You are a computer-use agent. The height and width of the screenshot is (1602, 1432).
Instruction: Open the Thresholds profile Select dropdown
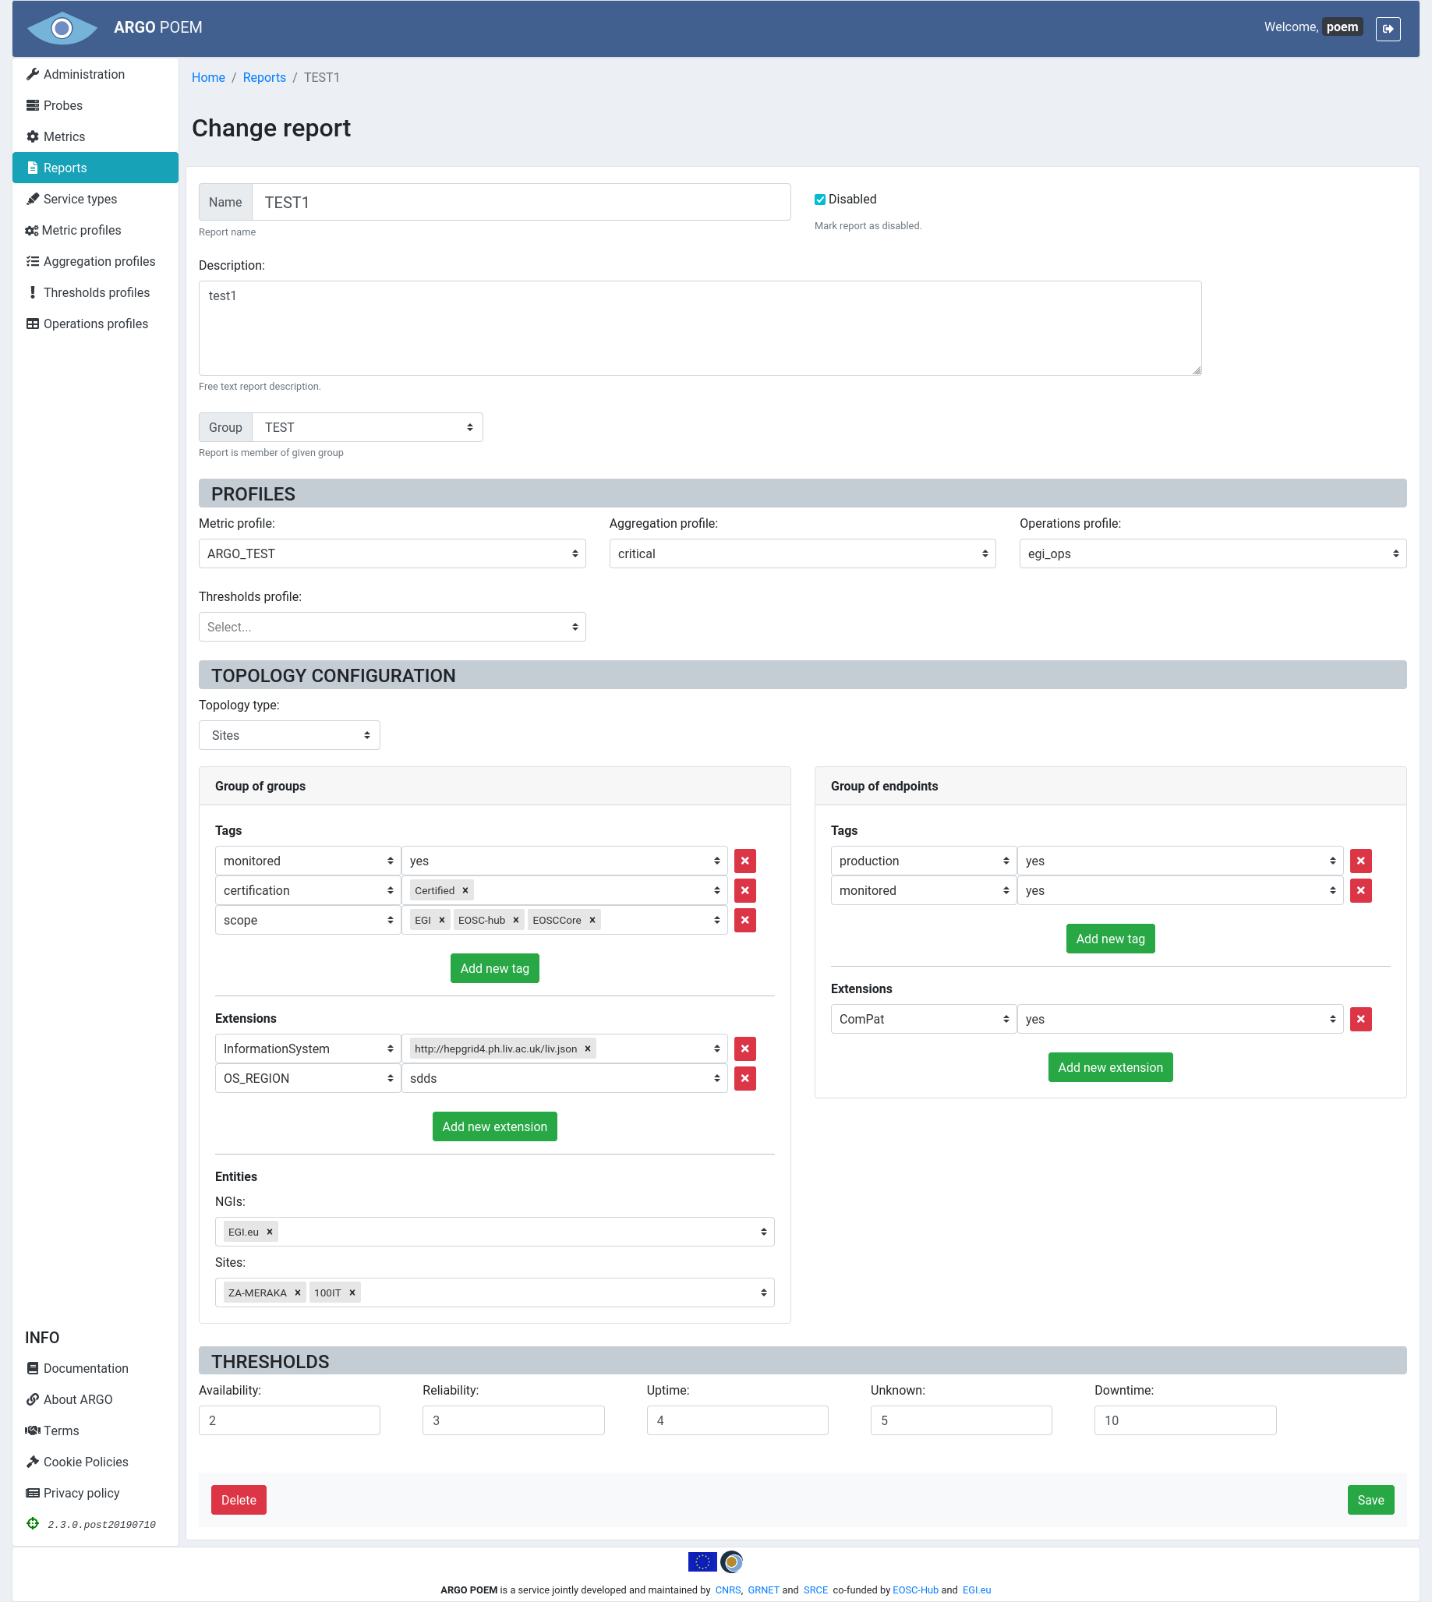[x=392, y=627]
